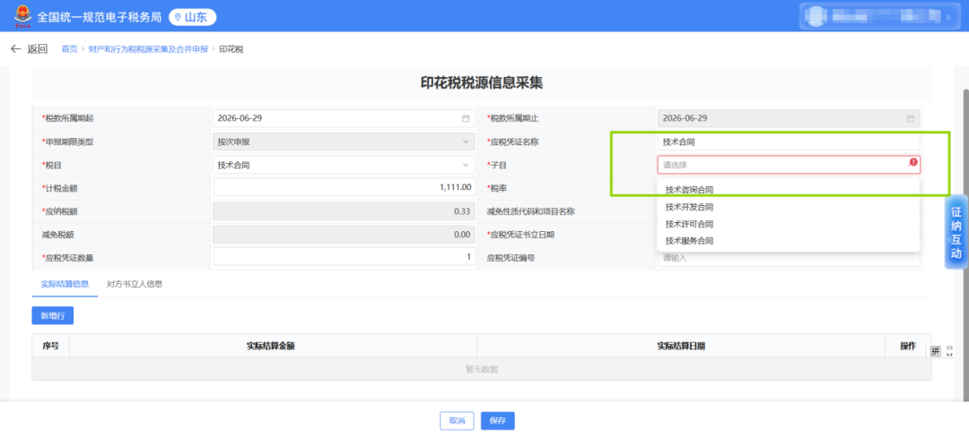This screenshot has height=438, width=969.
Task: Open calendar icon for 税款所属期起
Action: pyautogui.click(x=466, y=118)
